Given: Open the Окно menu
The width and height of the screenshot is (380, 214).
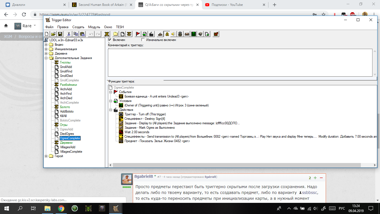Looking at the screenshot, I should 108,27.
